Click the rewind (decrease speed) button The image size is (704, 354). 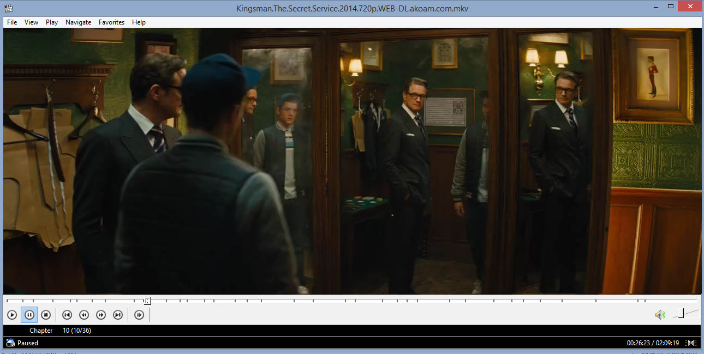click(x=84, y=315)
